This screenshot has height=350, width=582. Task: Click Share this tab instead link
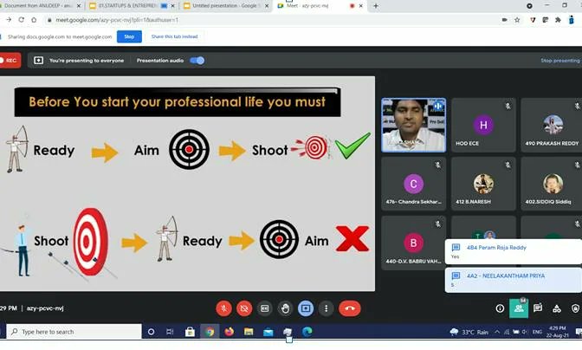pos(174,36)
